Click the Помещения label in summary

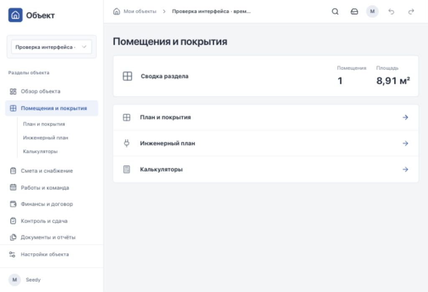tap(352, 68)
